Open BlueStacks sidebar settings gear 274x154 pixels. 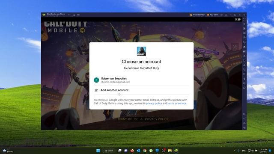coord(244,114)
